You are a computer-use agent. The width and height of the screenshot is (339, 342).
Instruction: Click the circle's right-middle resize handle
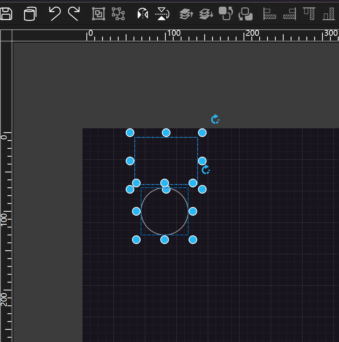point(193,211)
